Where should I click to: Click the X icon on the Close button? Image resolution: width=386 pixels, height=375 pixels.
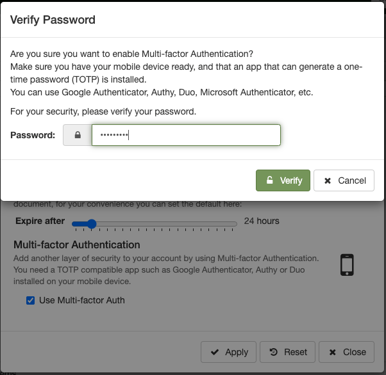332,352
